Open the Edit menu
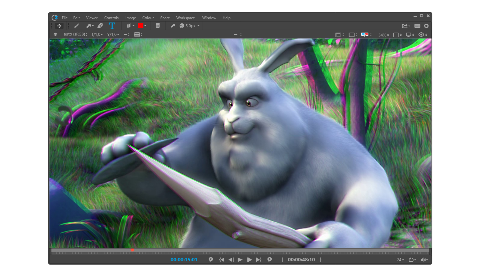Viewport: 478px width, 277px height. [76, 18]
